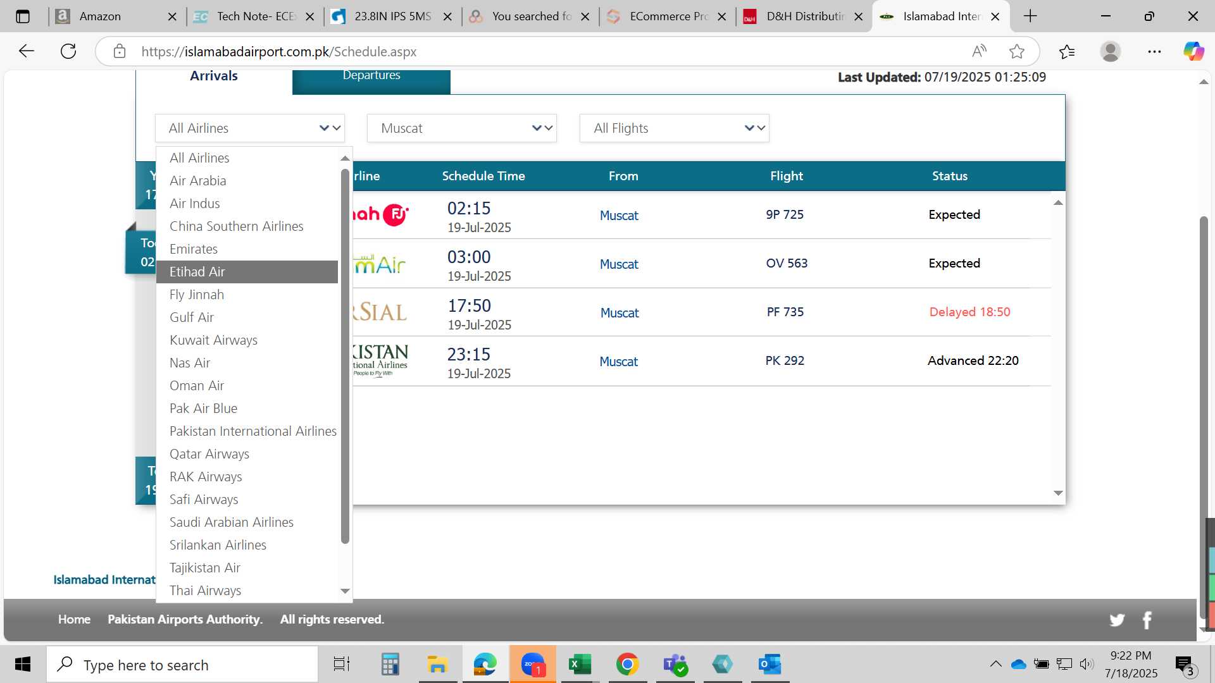Select Etihad Air in airline list
1215x683 pixels.
pyautogui.click(x=247, y=272)
